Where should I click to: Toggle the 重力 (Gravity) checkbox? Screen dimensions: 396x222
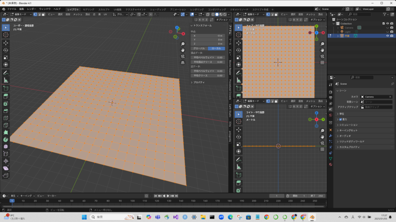coord(340,119)
